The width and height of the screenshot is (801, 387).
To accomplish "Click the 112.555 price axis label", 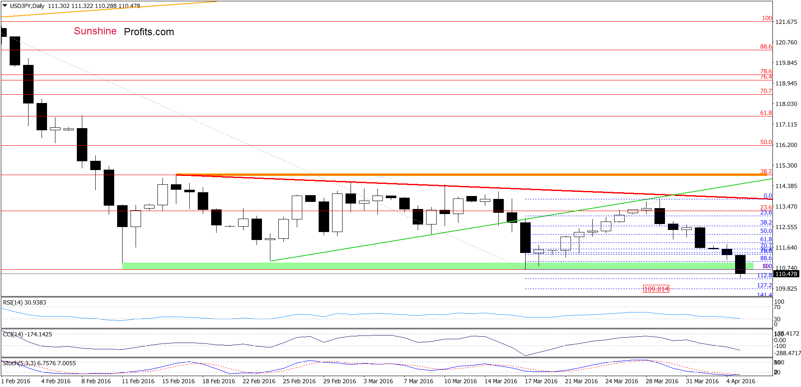I will [x=786, y=227].
